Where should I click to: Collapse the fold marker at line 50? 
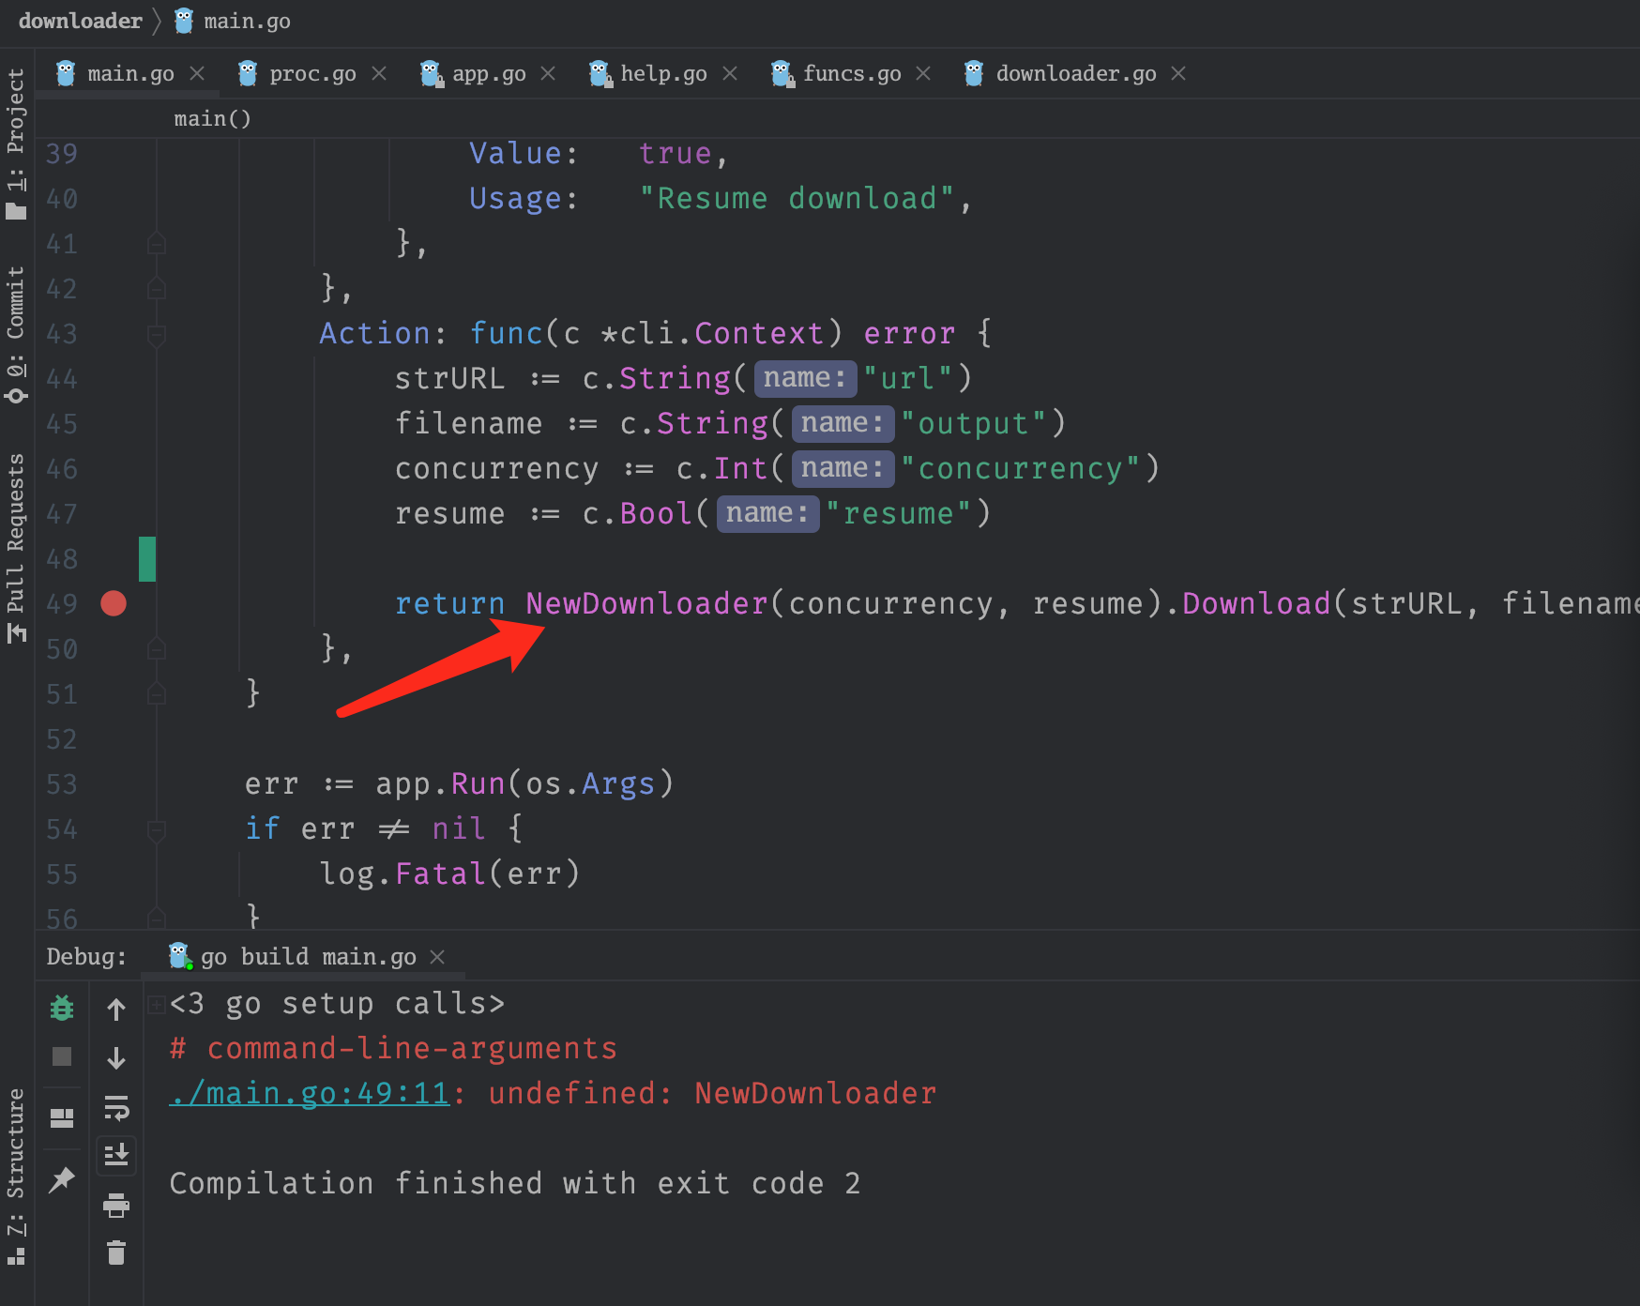(x=157, y=649)
